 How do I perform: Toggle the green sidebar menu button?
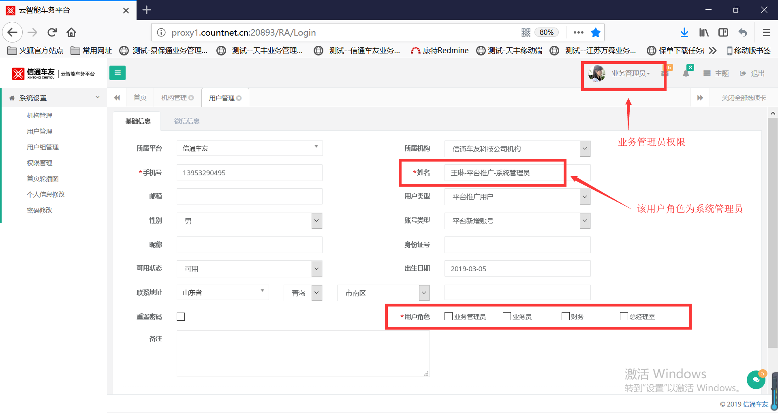(x=118, y=73)
